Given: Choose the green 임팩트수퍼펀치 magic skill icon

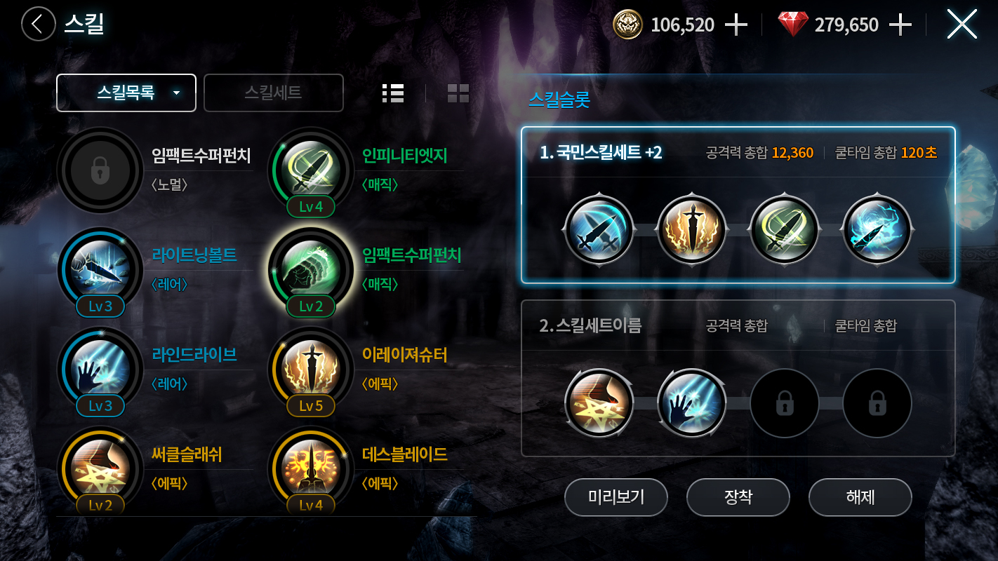Looking at the screenshot, I should point(311,269).
